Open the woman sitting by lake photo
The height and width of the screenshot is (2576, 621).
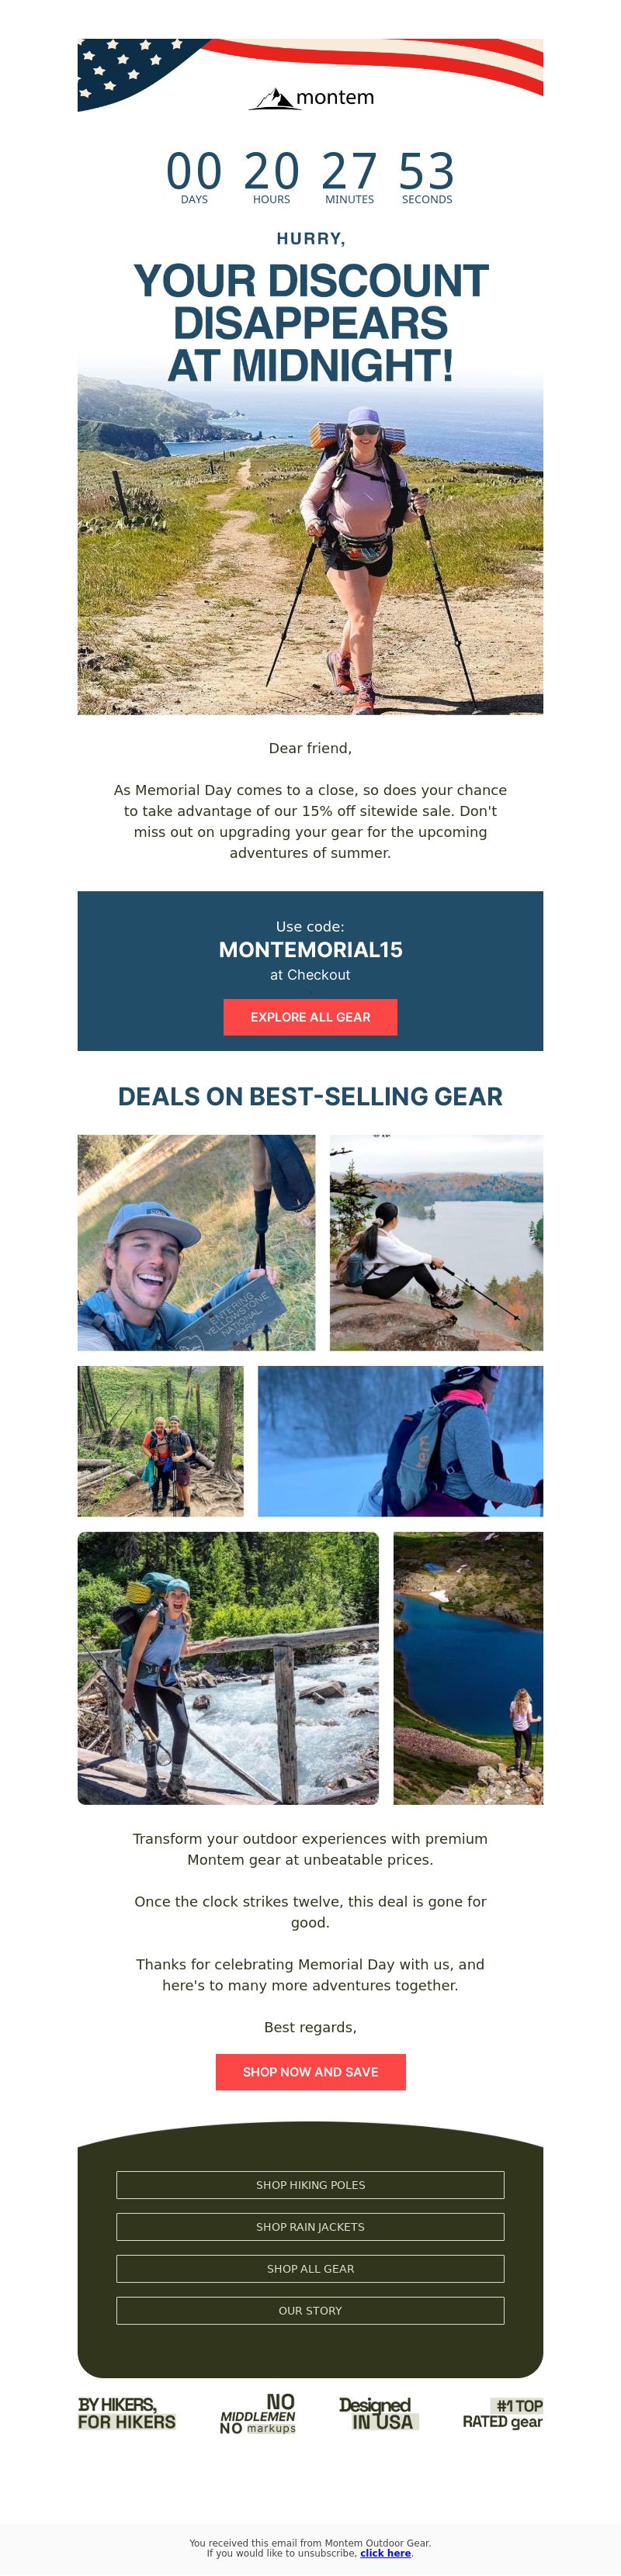436,1242
